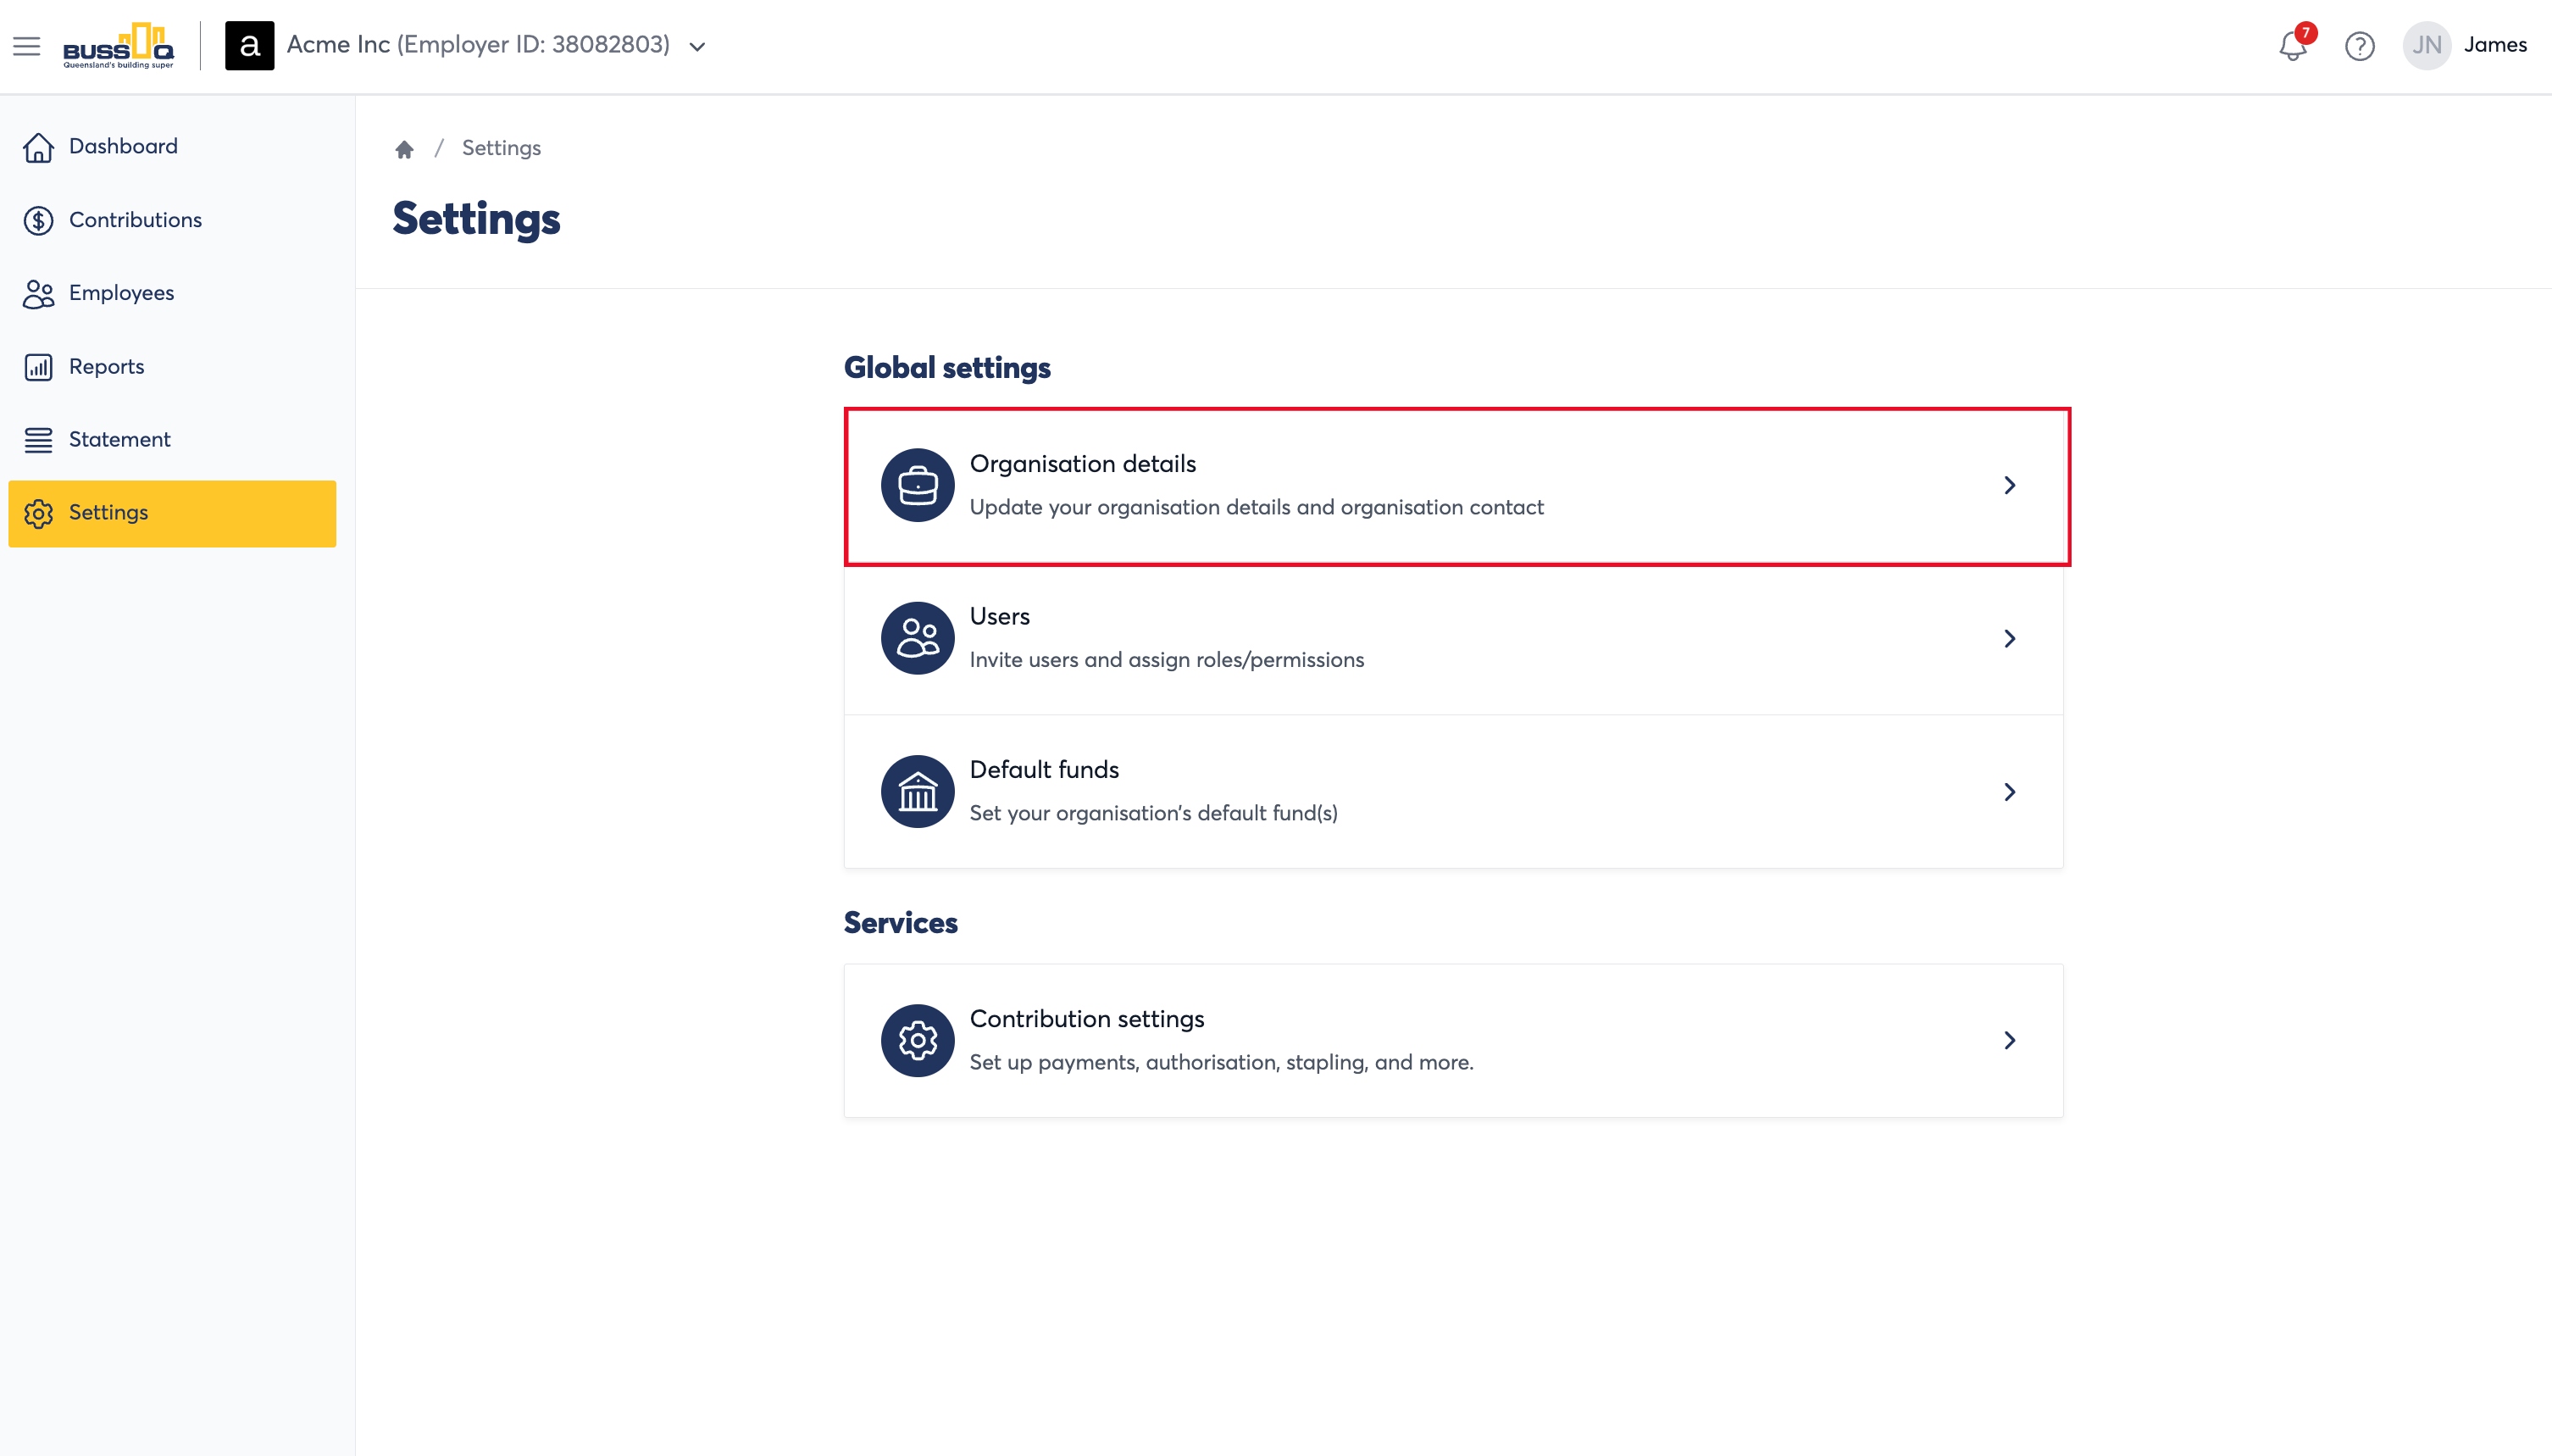Viewport: 2552px width, 1456px height.
Task: Click the Contribution settings gear icon
Action: click(918, 1041)
